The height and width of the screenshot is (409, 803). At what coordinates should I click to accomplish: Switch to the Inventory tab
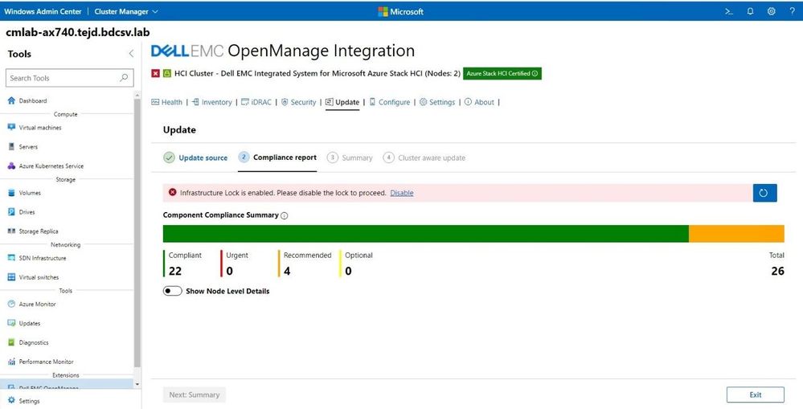tap(212, 102)
